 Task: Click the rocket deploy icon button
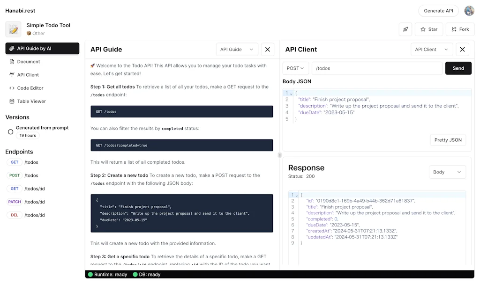(405, 29)
